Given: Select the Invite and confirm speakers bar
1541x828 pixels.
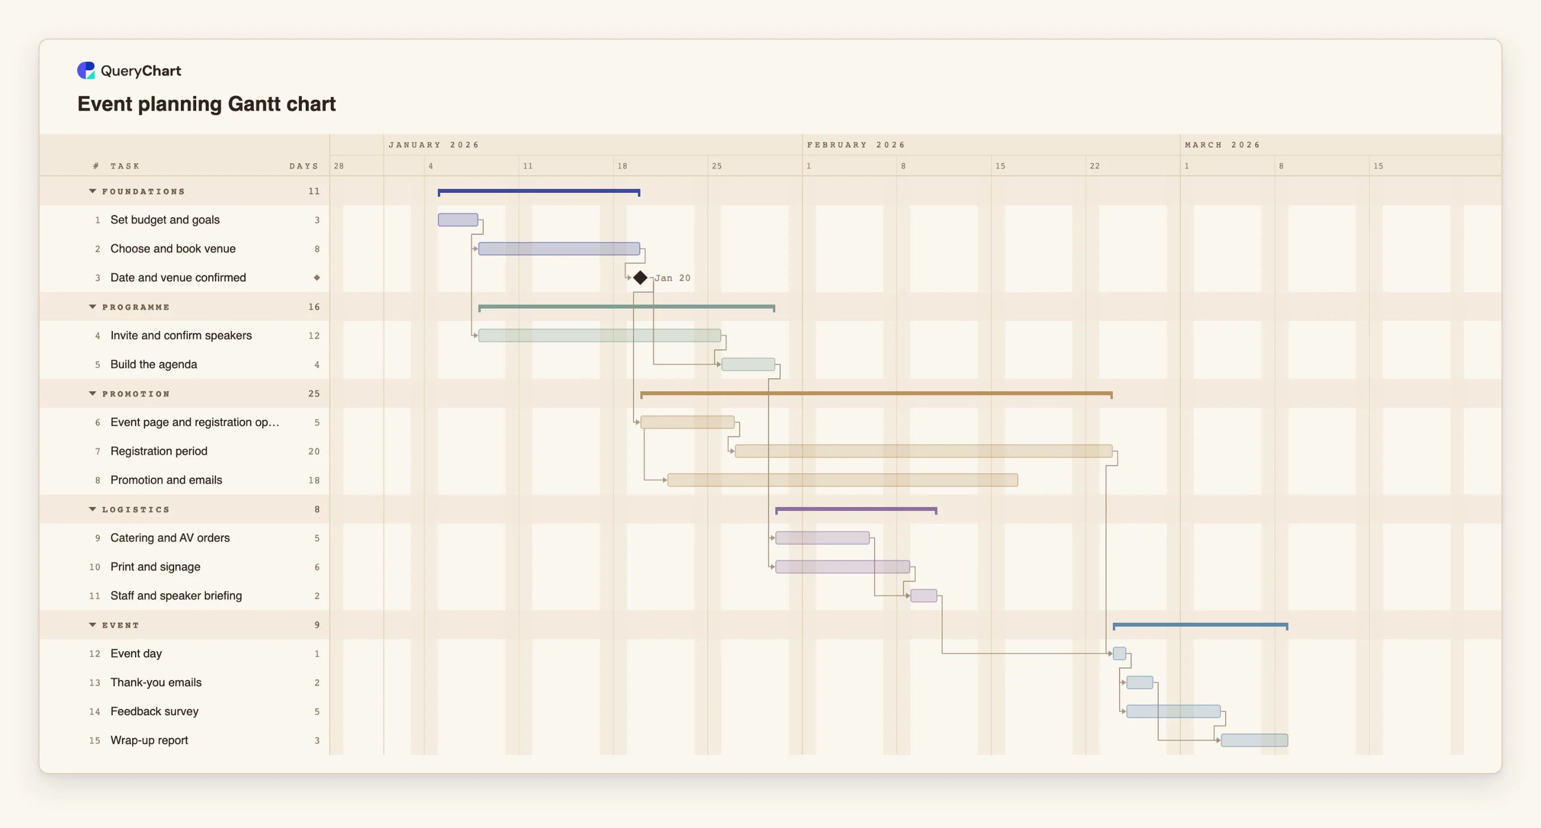Looking at the screenshot, I should pos(599,336).
